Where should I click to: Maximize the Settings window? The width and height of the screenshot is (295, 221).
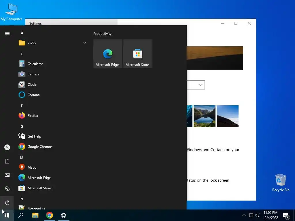point(236,23)
